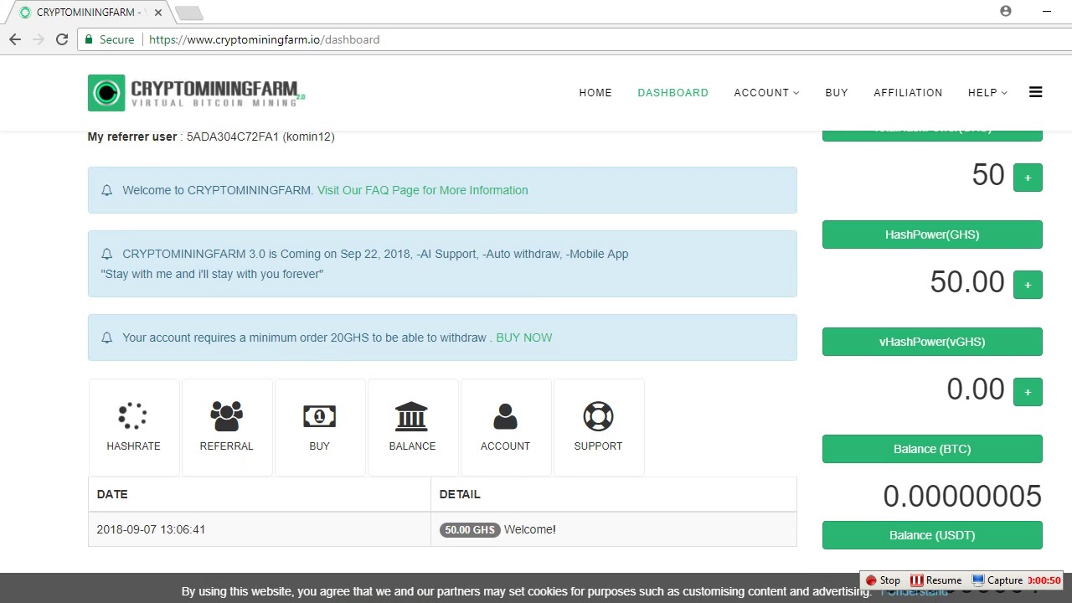1072x603 pixels.
Task: Click the vHashPower(vGHS) green button
Action: (x=932, y=342)
